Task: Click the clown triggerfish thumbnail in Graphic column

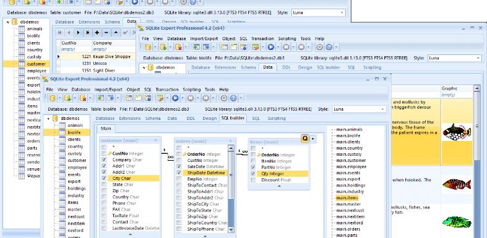Action: click(457, 132)
